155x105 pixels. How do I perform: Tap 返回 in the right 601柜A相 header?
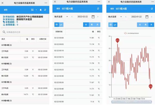(x=112, y=9)
